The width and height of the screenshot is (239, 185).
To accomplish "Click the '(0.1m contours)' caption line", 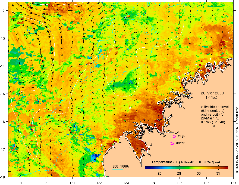I will click(x=213, y=111).
